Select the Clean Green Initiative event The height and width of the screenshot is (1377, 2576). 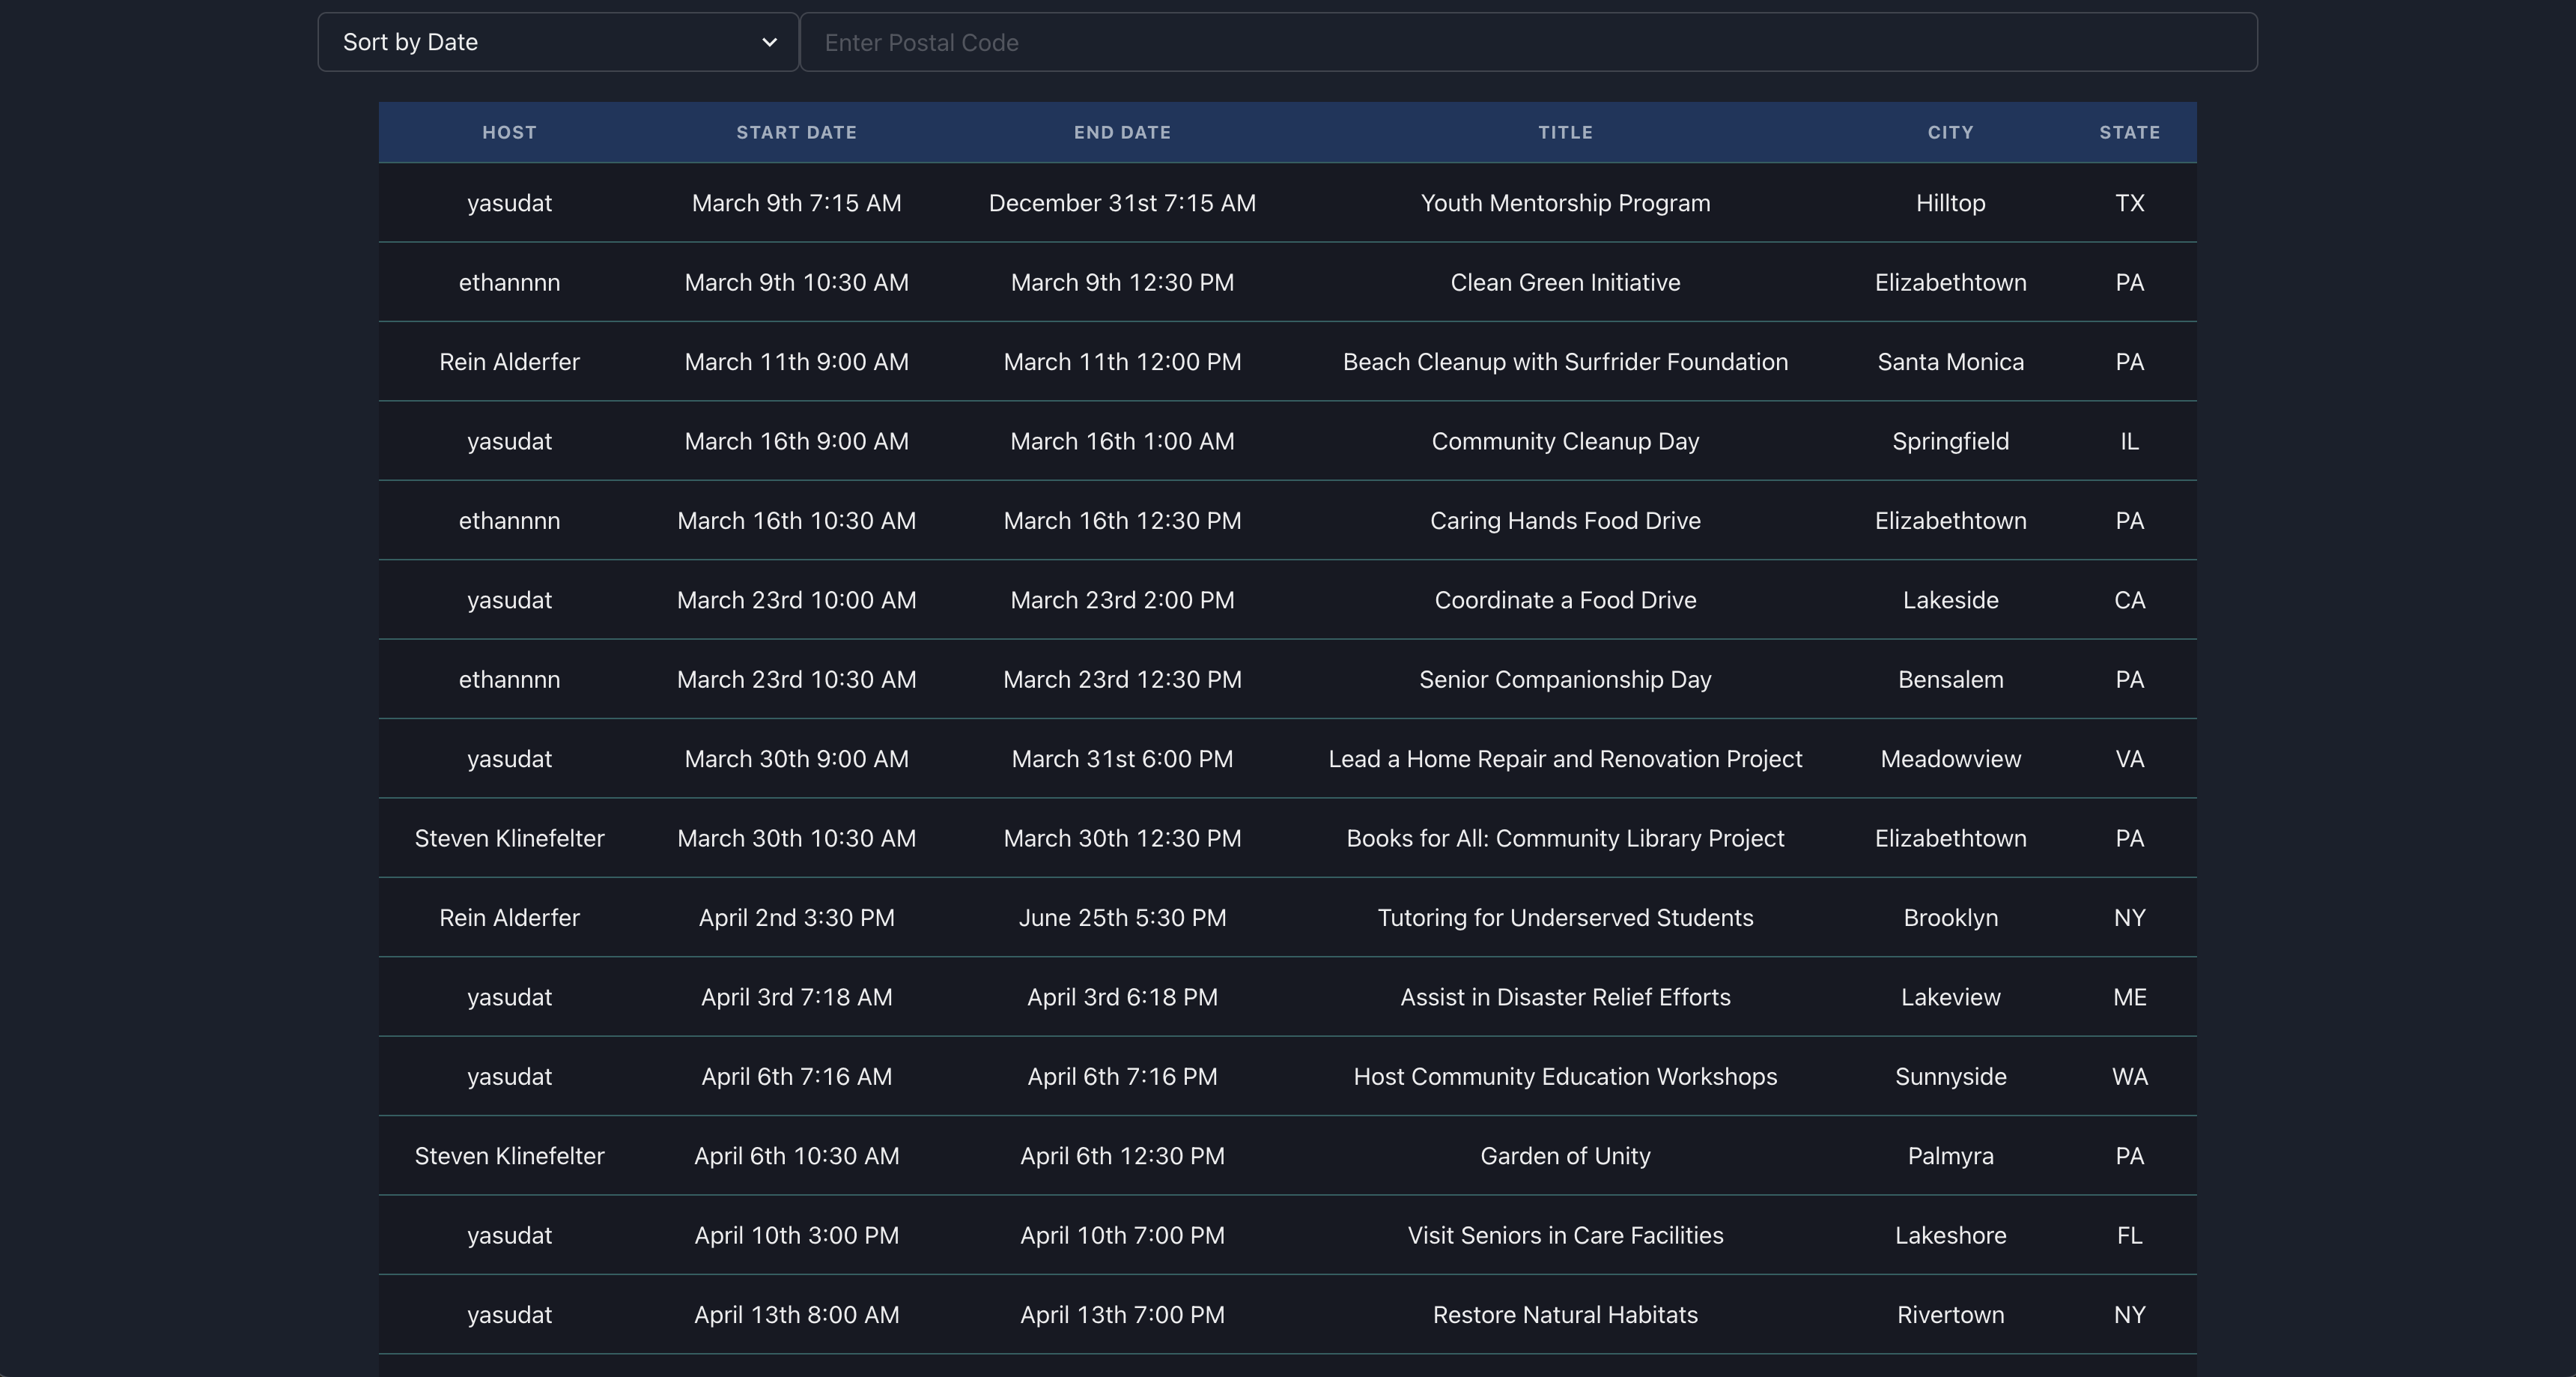click(x=1565, y=282)
